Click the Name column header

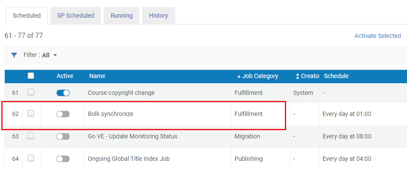[97, 76]
